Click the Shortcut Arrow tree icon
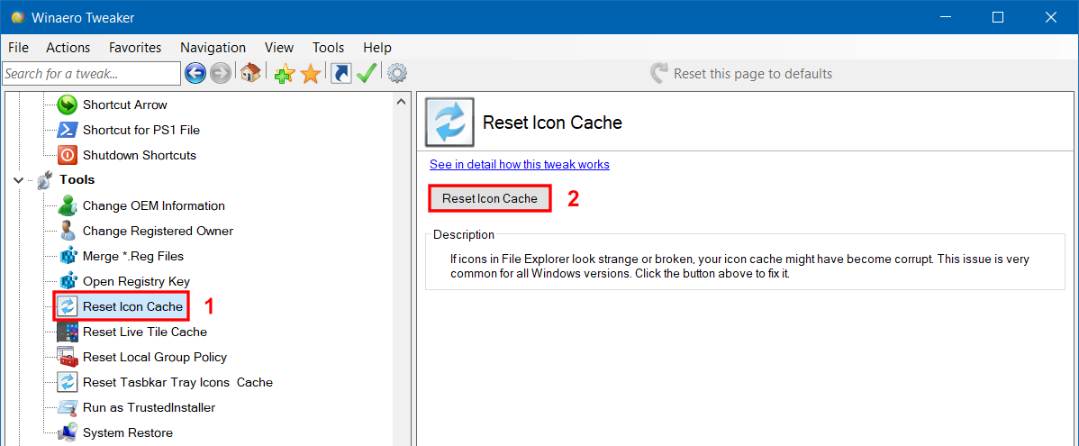 tap(68, 105)
